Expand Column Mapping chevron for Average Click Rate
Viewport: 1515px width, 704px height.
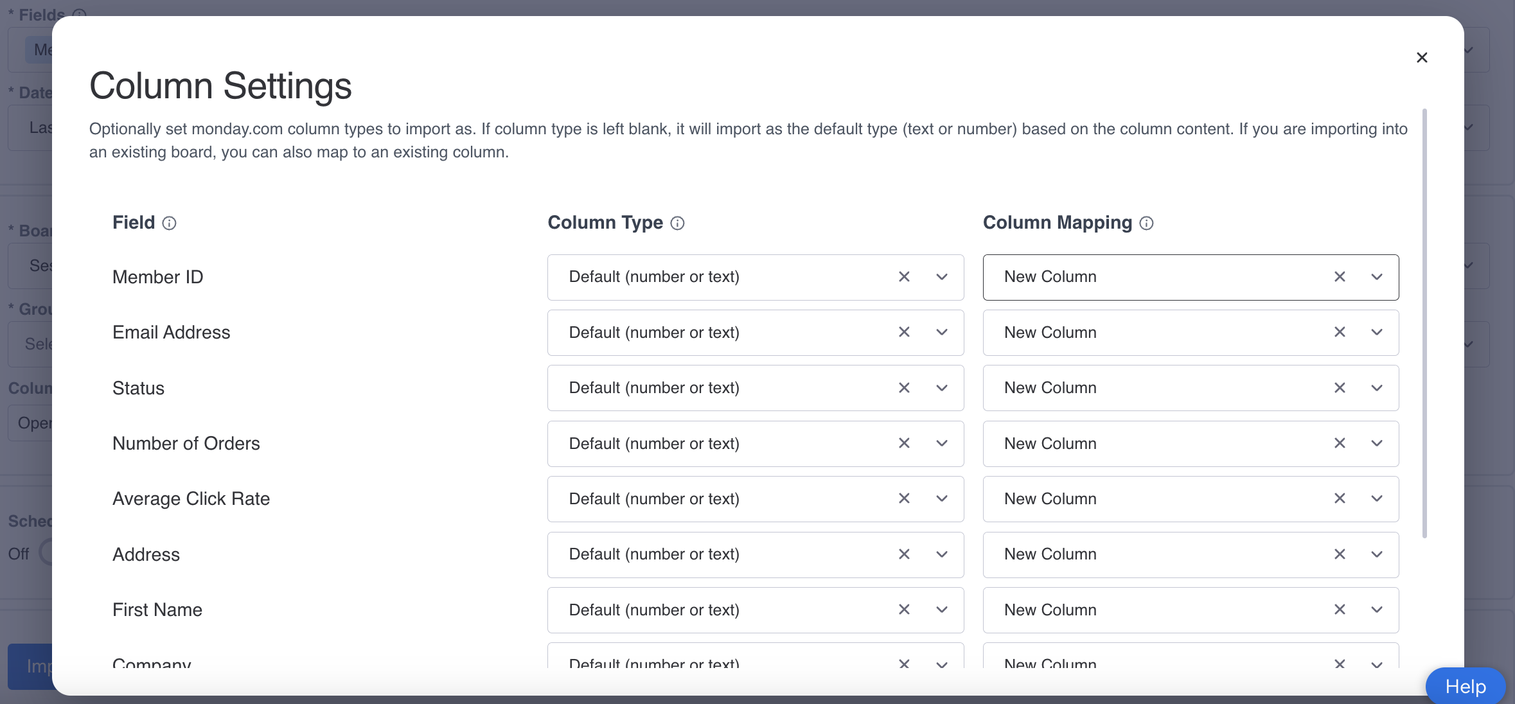[x=1377, y=498]
